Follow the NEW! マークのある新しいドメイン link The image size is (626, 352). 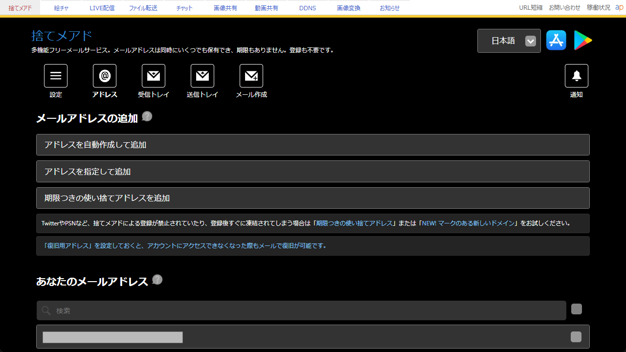click(468, 223)
